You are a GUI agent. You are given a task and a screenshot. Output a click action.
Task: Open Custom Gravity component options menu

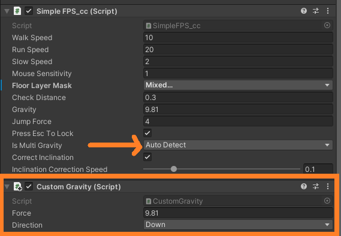[328, 186]
